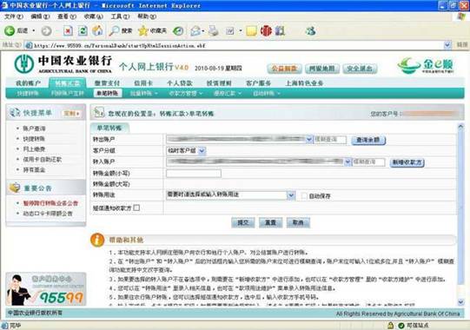
Task: Expand the address bar URL dropdown
Action: click(447, 45)
